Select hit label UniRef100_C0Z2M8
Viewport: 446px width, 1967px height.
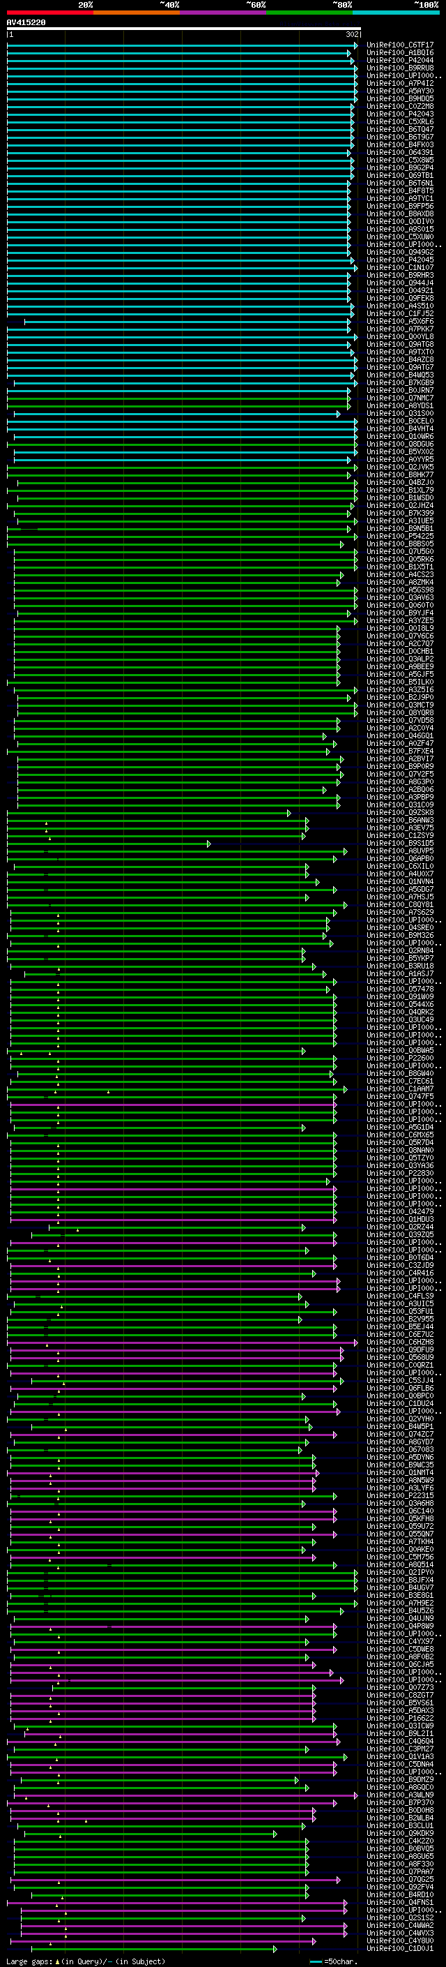pyautogui.click(x=400, y=106)
